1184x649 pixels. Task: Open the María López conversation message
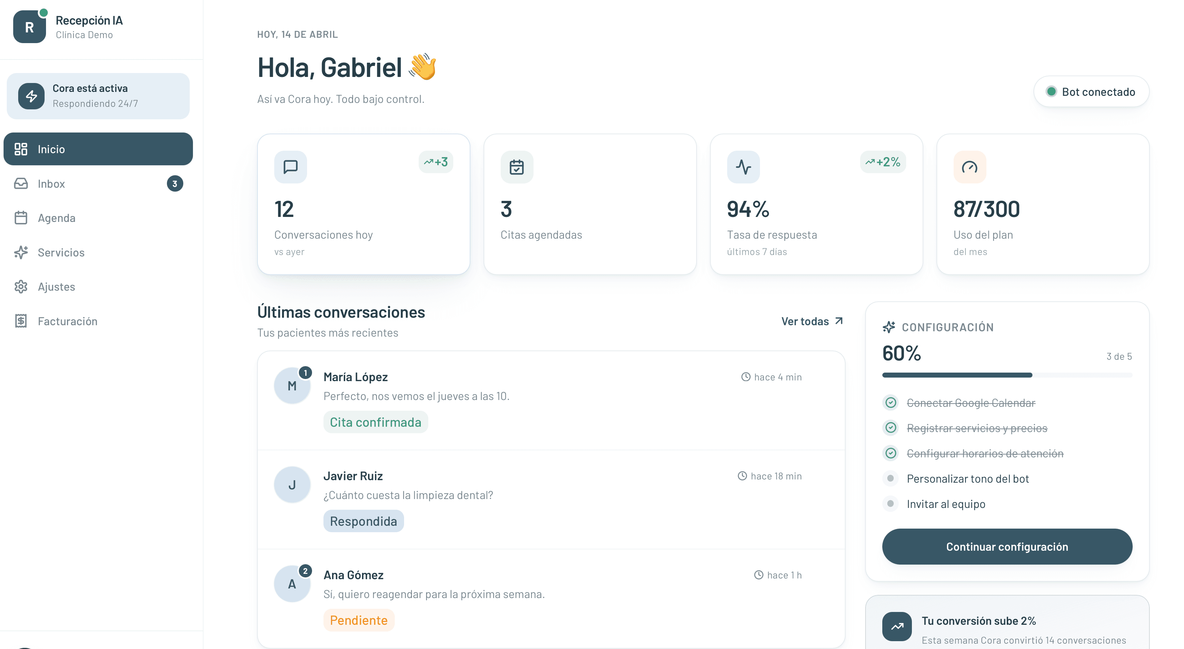coord(417,396)
